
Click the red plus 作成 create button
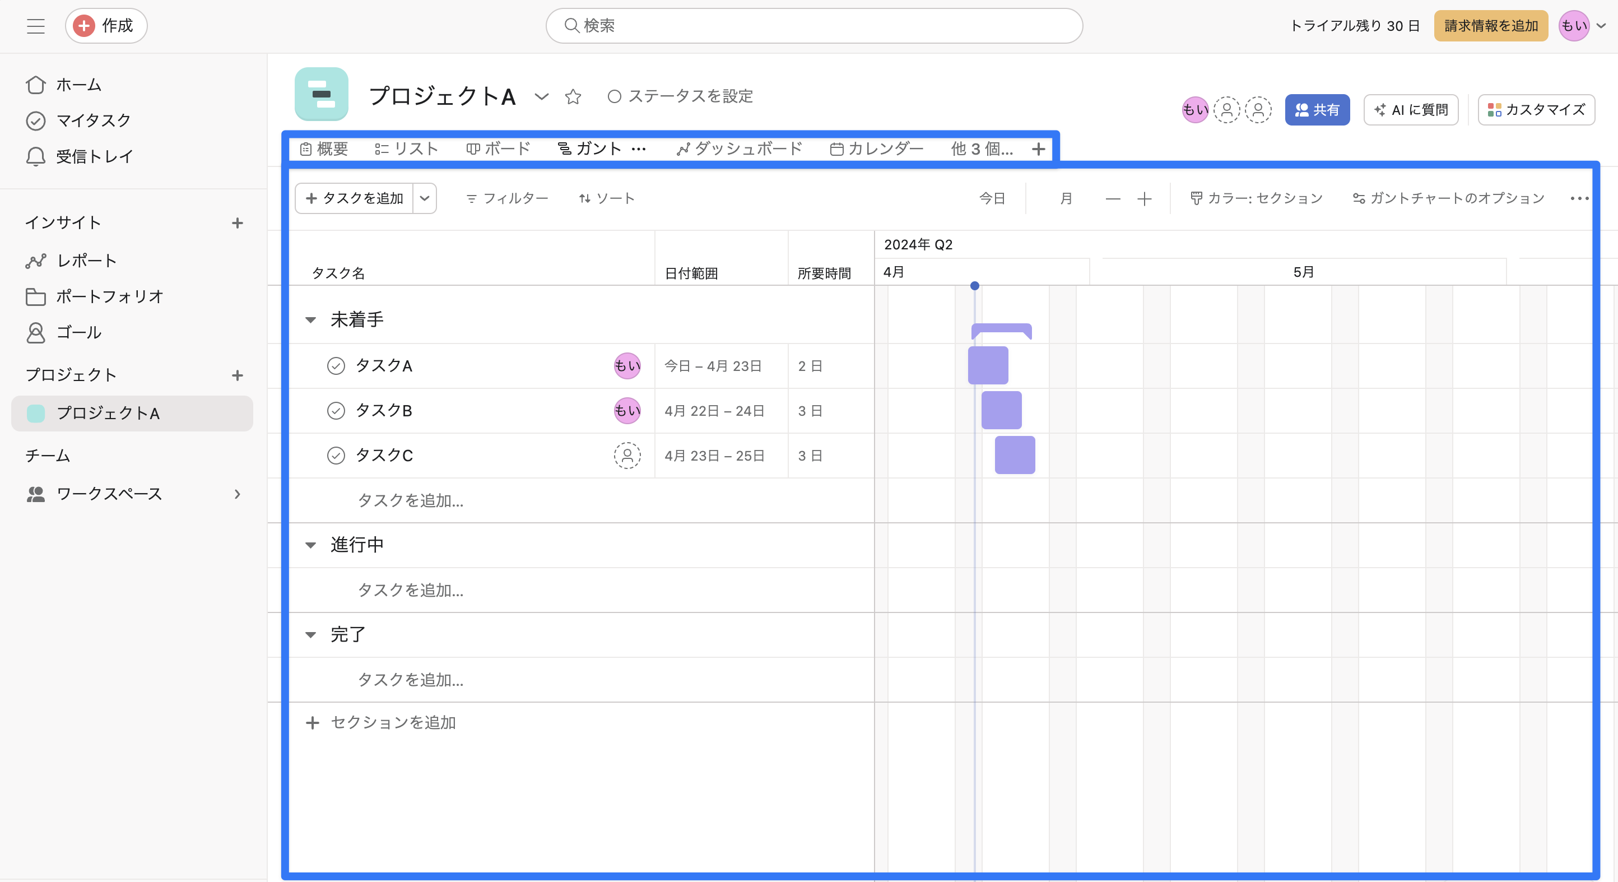coord(105,26)
